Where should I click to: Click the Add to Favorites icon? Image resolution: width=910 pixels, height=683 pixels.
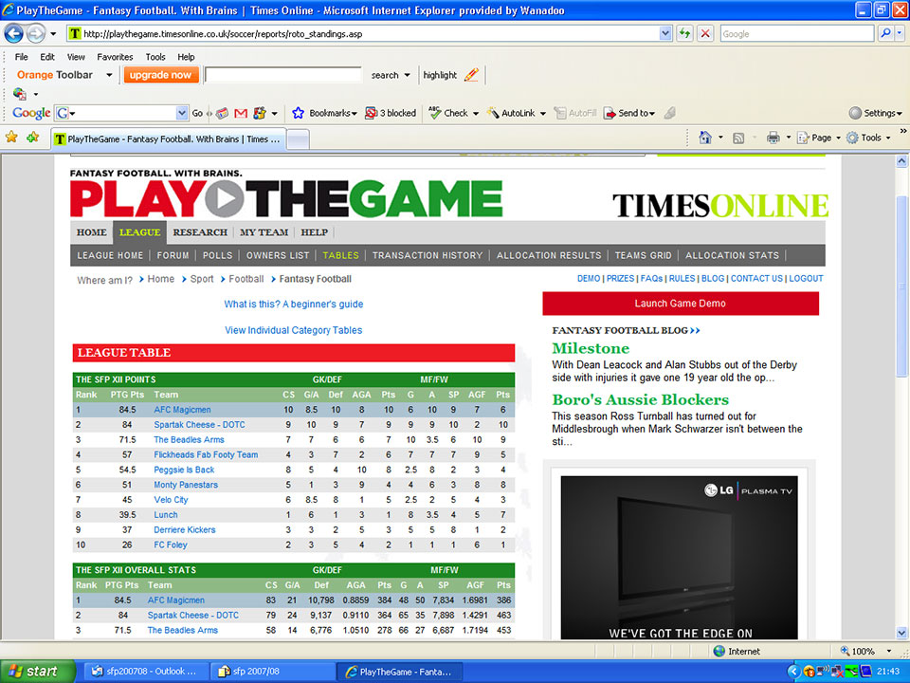tap(32, 138)
